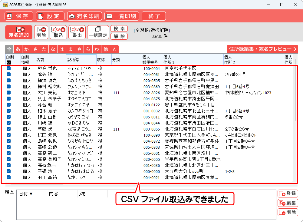Screen dimensions: 303x222
Task: Select the か index tab
Action: (x=27, y=49)
